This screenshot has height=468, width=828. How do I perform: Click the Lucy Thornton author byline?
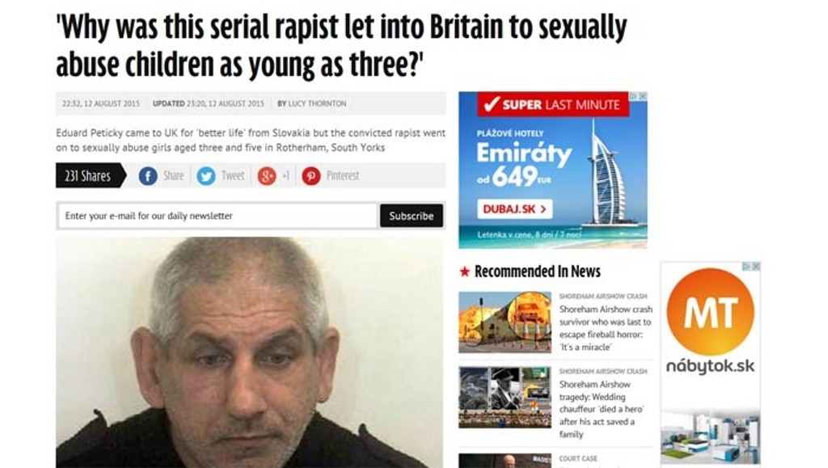coord(312,104)
